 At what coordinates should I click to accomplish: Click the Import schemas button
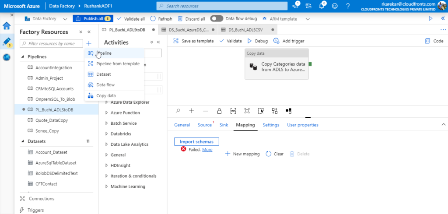[196, 141]
